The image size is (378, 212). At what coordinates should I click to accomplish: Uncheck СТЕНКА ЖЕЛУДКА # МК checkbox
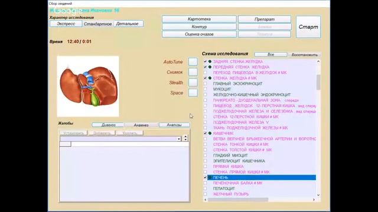click(205, 78)
